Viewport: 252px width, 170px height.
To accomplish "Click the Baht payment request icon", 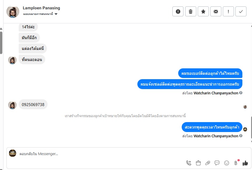I will (x=236, y=163).
